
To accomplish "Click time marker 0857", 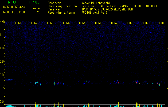I will (114, 23).
